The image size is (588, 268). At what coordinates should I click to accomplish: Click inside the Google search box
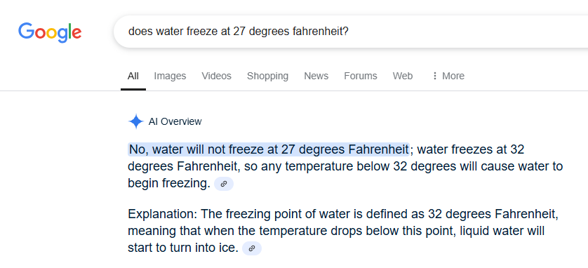click(351, 32)
